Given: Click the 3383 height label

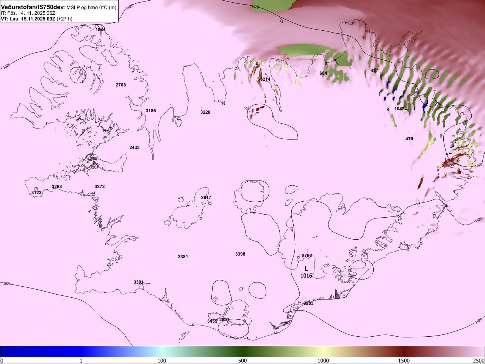Looking at the screenshot, I should pos(308,303).
